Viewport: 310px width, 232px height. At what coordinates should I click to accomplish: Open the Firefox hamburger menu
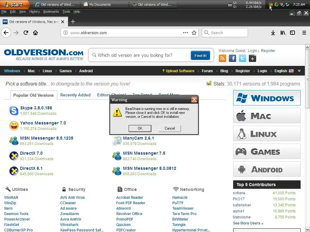click(304, 33)
